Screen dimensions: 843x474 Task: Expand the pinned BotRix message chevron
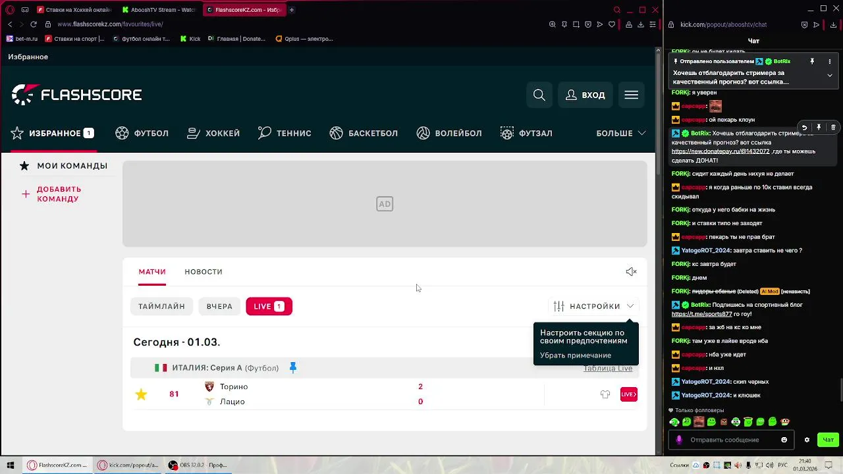830,75
